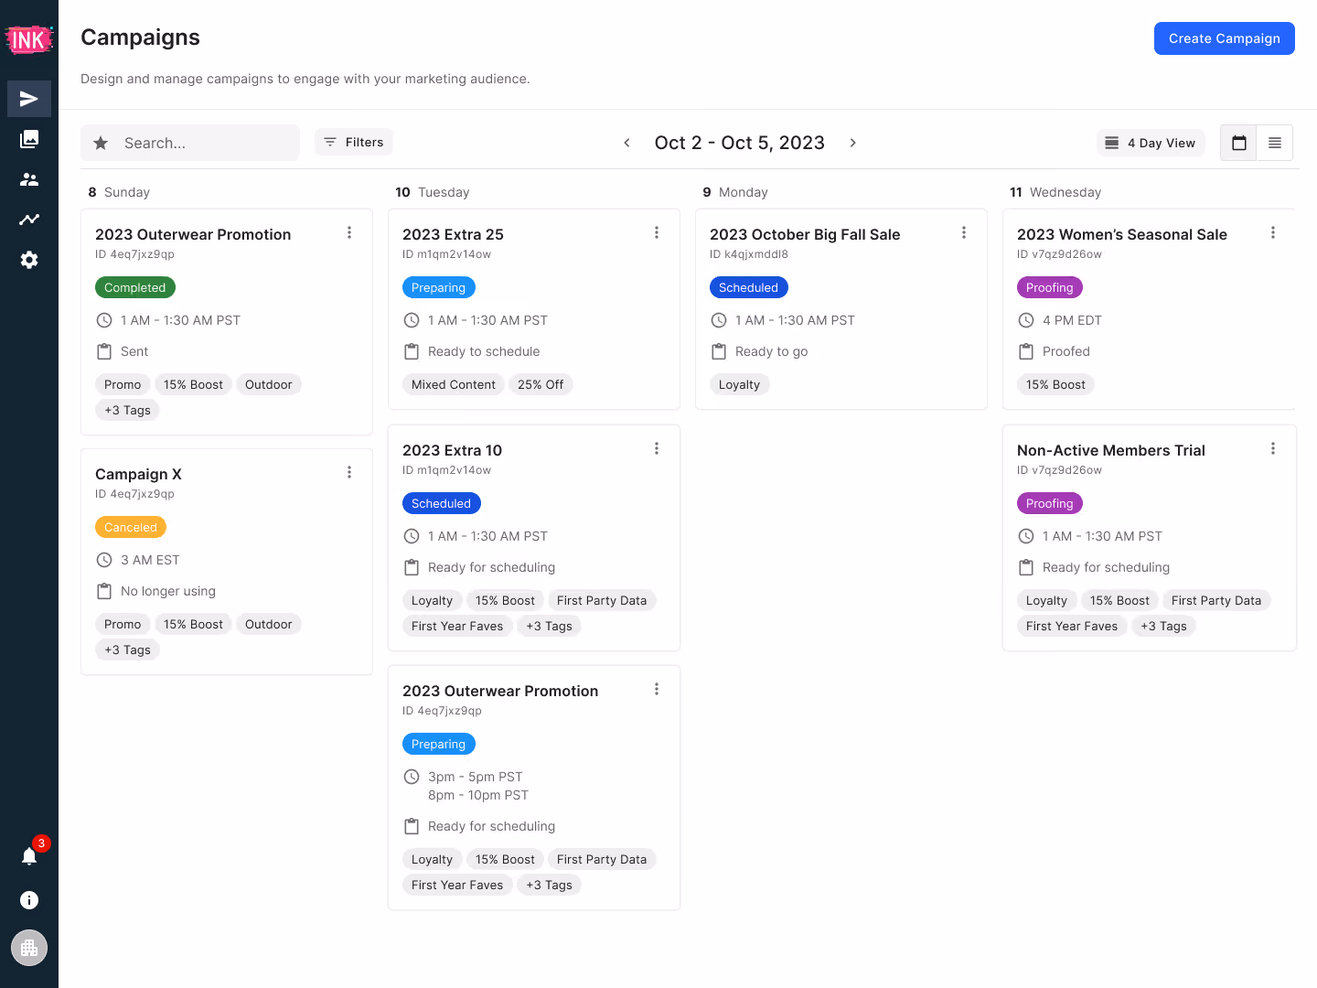Screen dimensions: 1317x988
Task: Click Preparing badge on 2023 Extra 25
Action: pos(439,287)
